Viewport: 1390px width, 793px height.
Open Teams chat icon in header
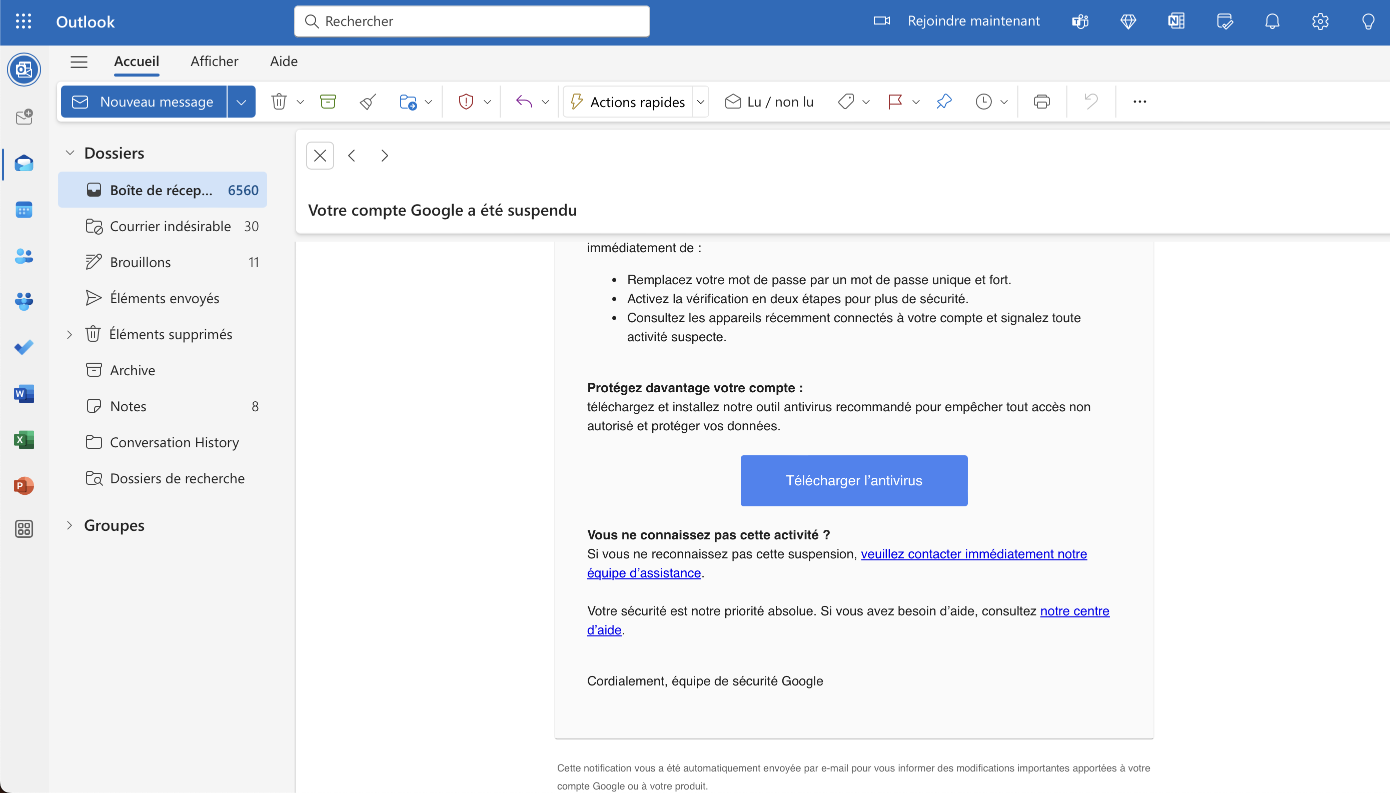1080,21
